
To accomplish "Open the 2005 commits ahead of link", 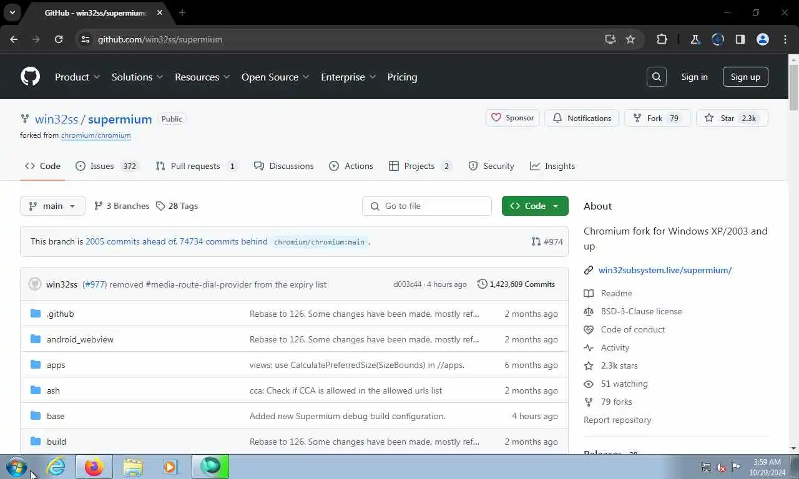I will 131,241.
